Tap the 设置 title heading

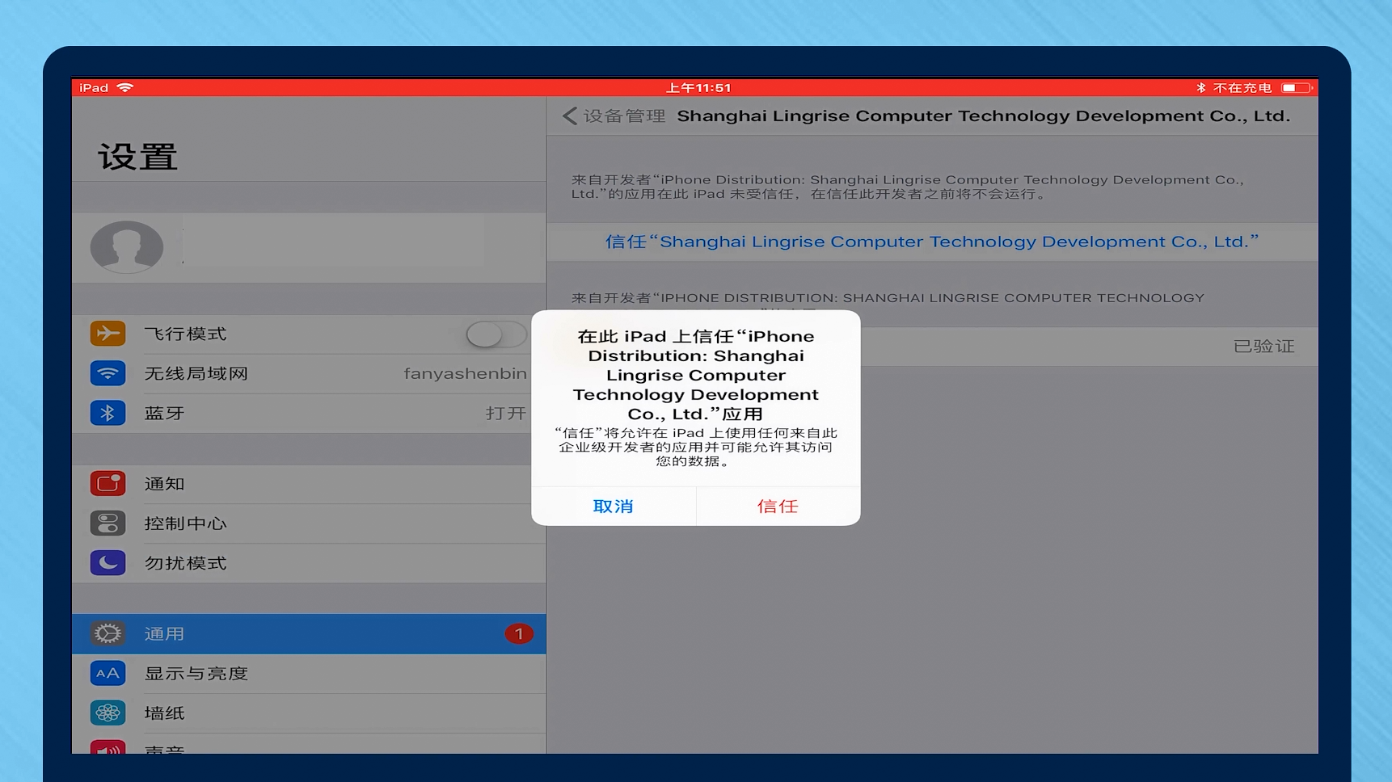(138, 157)
